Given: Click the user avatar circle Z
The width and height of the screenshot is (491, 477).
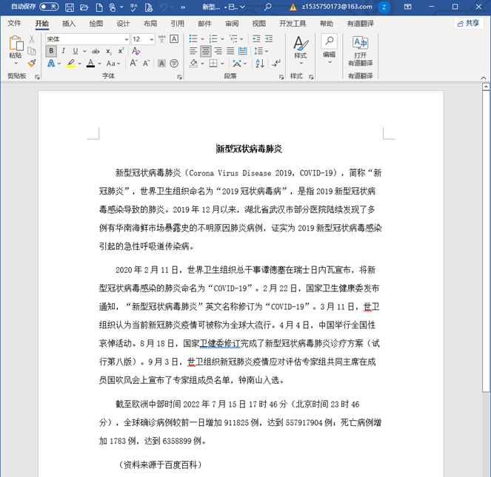Looking at the screenshot, I should pyautogui.click(x=384, y=7).
